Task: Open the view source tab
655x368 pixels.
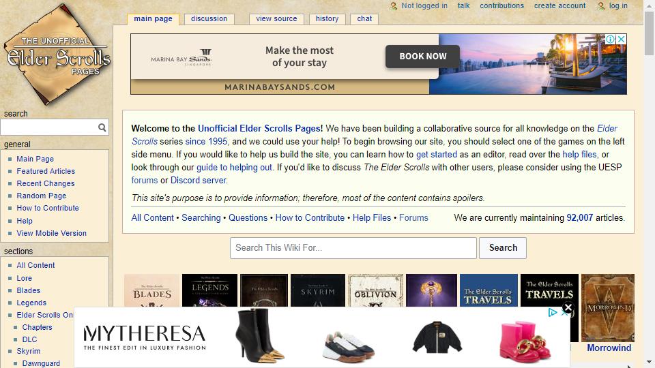Action: click(x=276, y=19)
